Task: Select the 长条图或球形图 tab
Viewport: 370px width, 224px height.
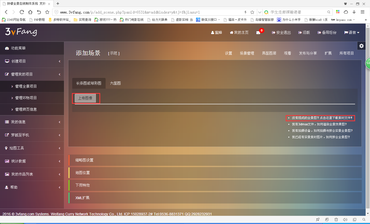Action: point(89,83)
